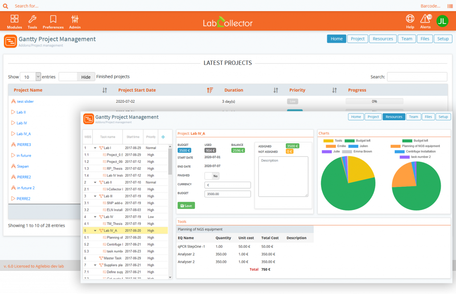
Task: Collapse the Lab IV_A task group
Action: (95, 231)
